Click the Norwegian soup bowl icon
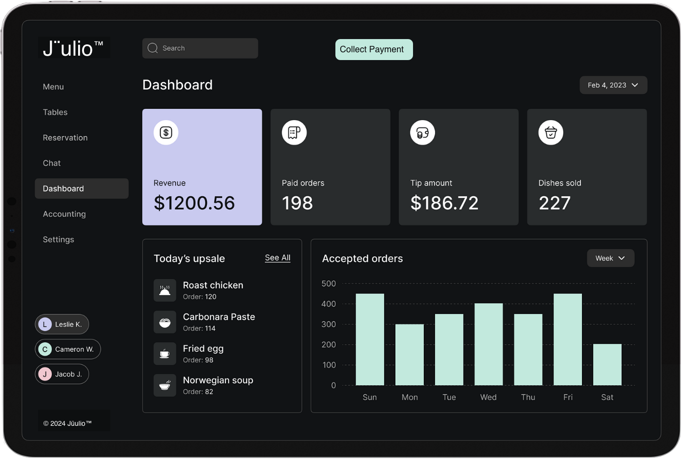 (165, 386)
